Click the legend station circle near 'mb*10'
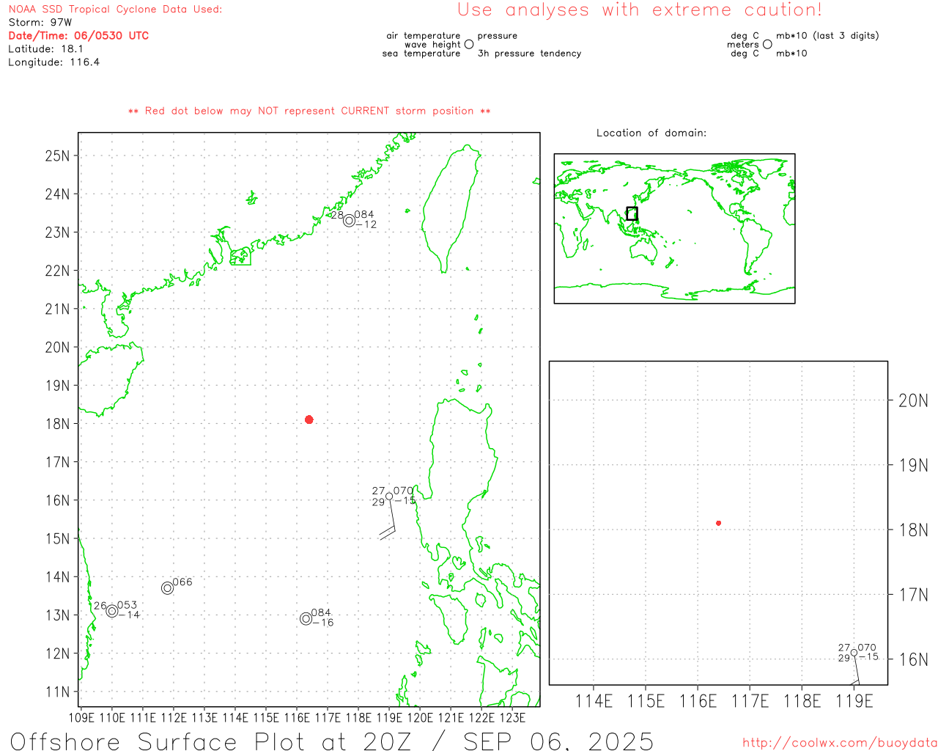This screenshot has width=938, height=751. coord(767,44)
